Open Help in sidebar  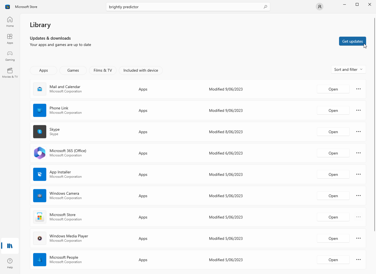click(x=10, y=263)
